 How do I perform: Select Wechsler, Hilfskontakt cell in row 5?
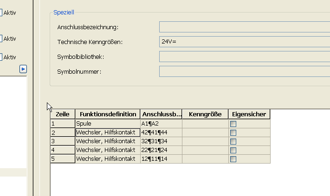(108, 159)
